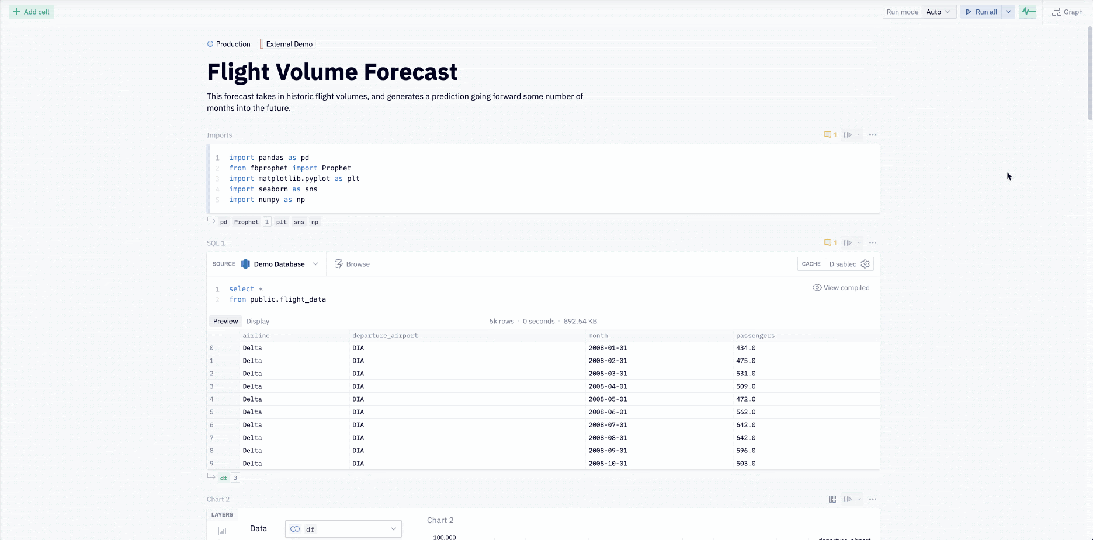This screenshot has width=1093, height=540.
Task: Click the page vertical scrollbar
Action: (x=1089, y=73)
